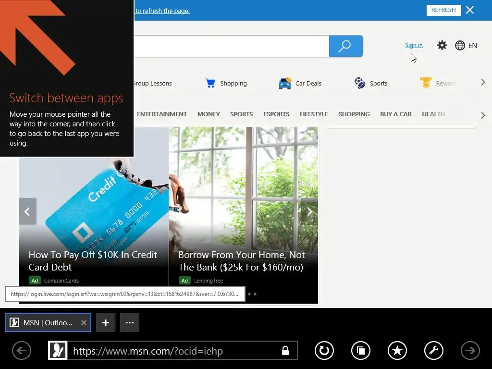
Task: Click the REFRESH button
Action: tap(443, 10)
